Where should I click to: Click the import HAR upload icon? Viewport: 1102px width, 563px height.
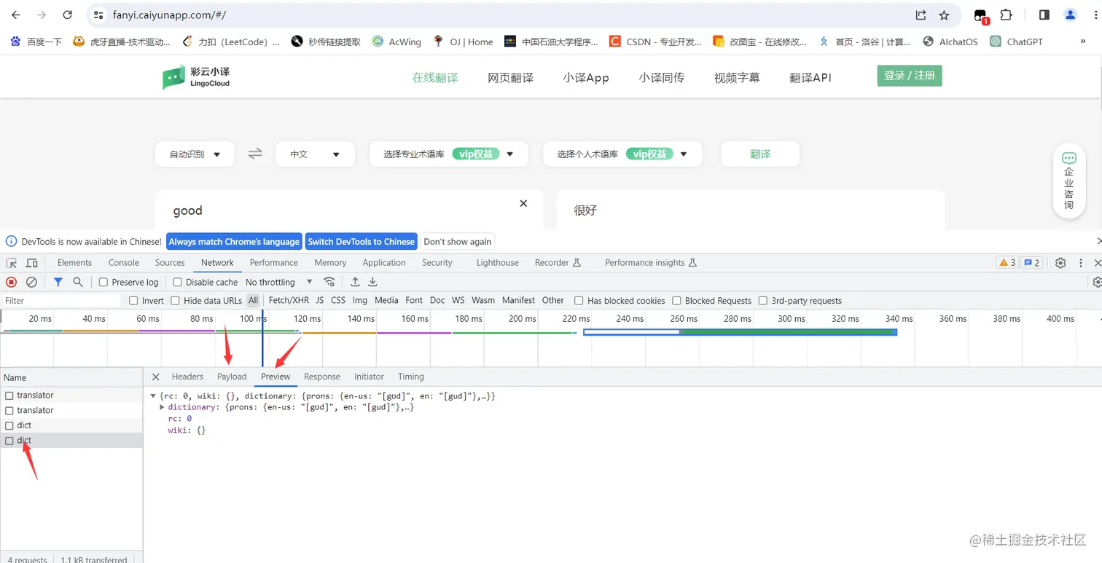(x=355, y=282)
